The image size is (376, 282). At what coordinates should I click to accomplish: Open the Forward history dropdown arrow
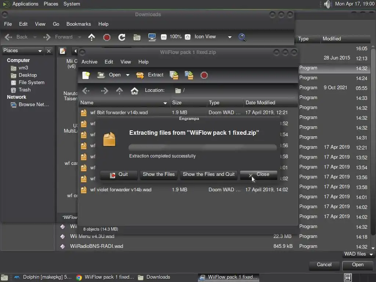[x=80, y=37]
